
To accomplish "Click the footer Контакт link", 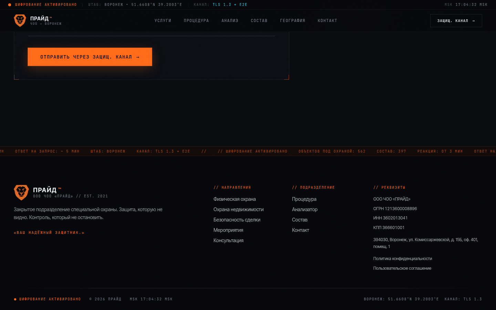I will pyautogui.click(x=301, y=230).
